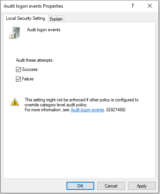Uncheck the Failure checkbox
This screenshot has width=160, height=194.
18,79
